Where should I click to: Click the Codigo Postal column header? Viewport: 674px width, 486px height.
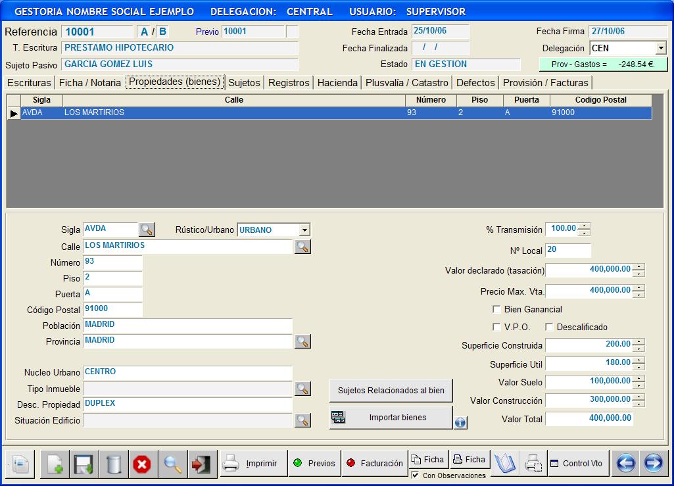click(x=600, y=100)
